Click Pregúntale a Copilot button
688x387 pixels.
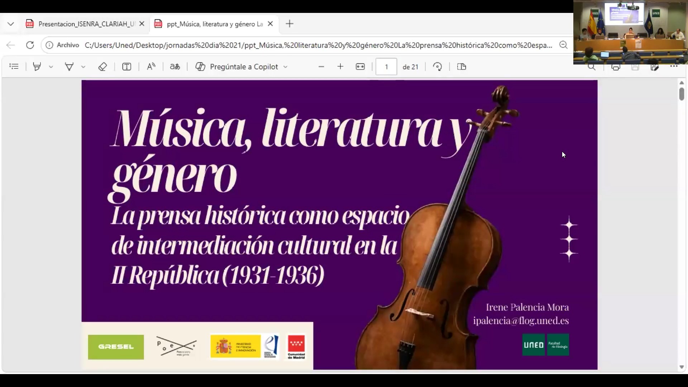coord(237,67)
